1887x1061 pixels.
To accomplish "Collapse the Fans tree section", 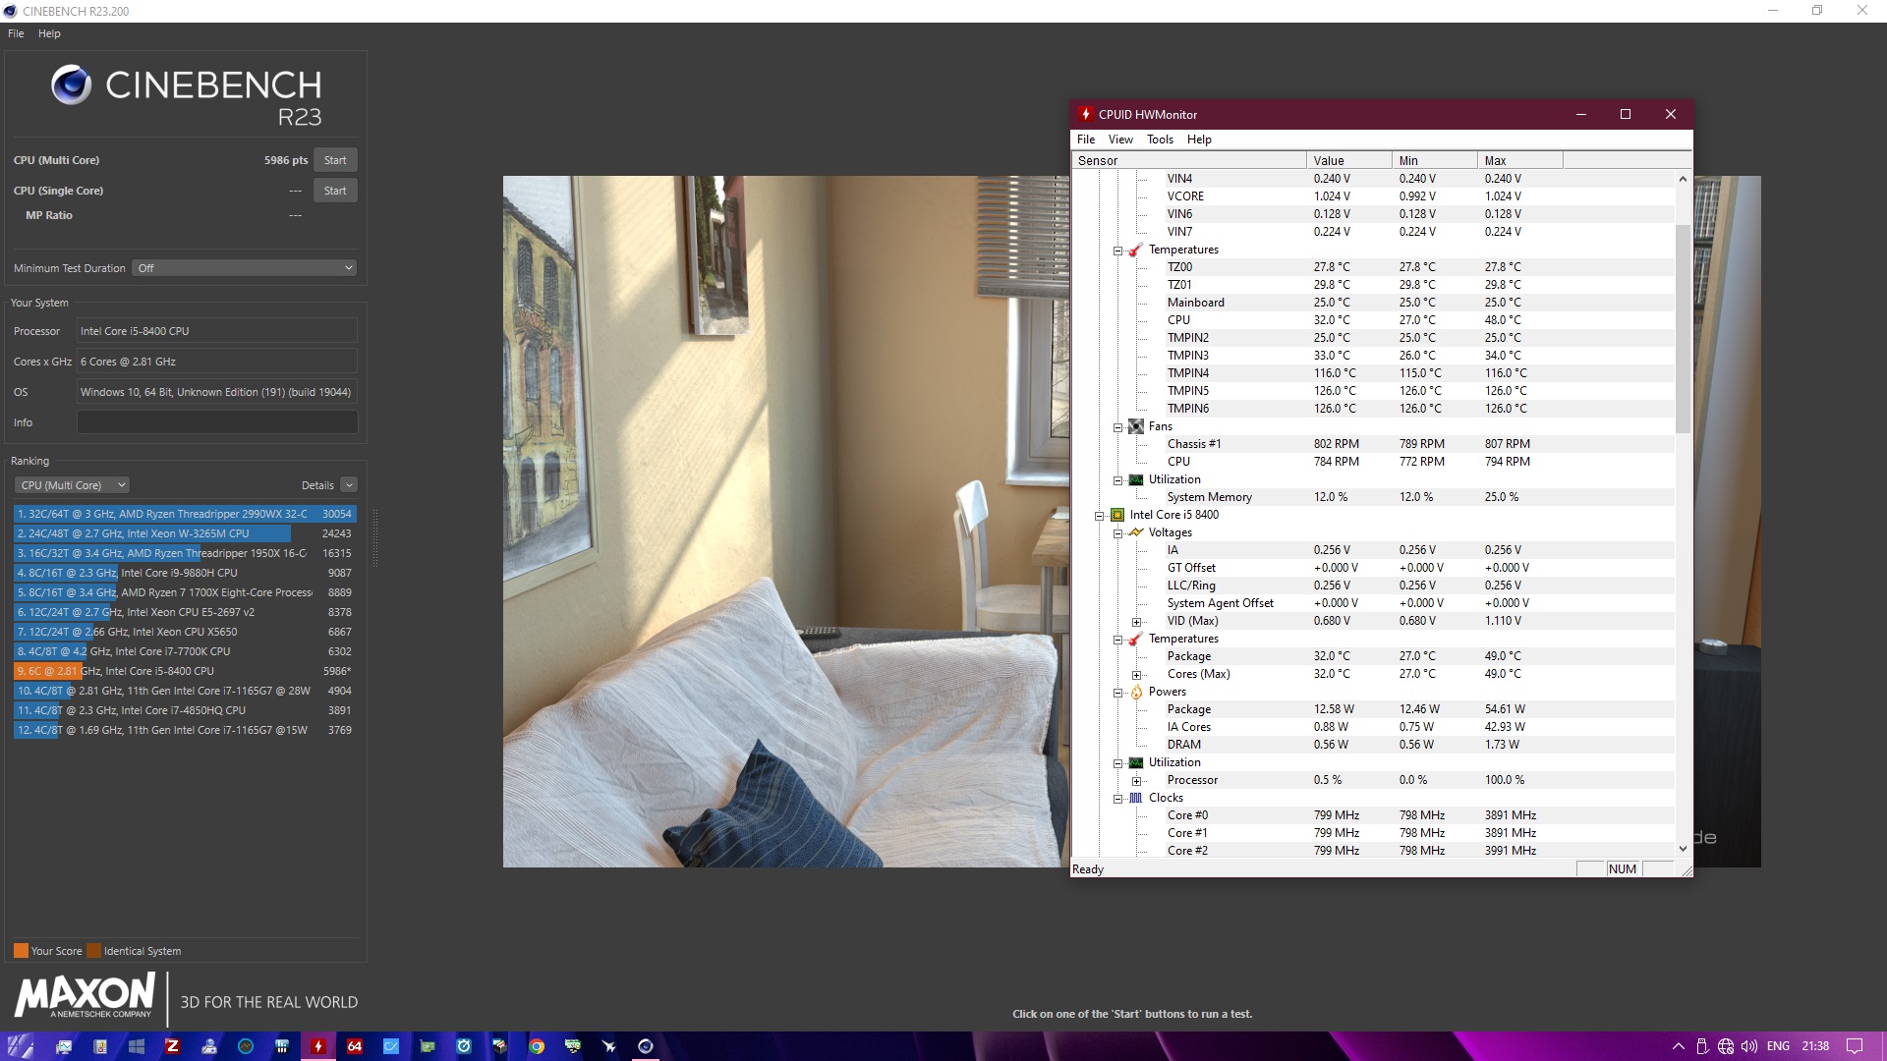I will 1117,427.
